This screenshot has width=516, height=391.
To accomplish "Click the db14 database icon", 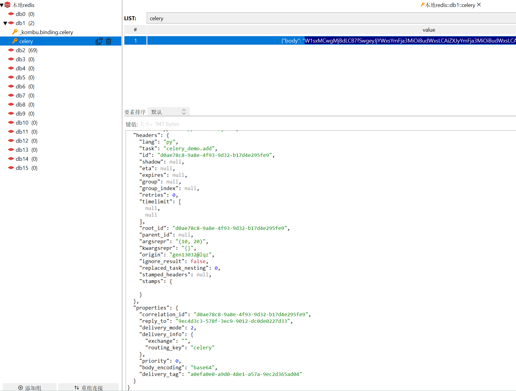I will click(11, 158).
